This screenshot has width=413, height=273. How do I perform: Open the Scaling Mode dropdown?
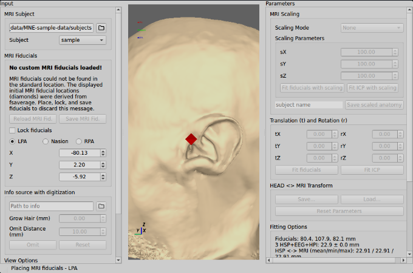[x=372, y=28]
